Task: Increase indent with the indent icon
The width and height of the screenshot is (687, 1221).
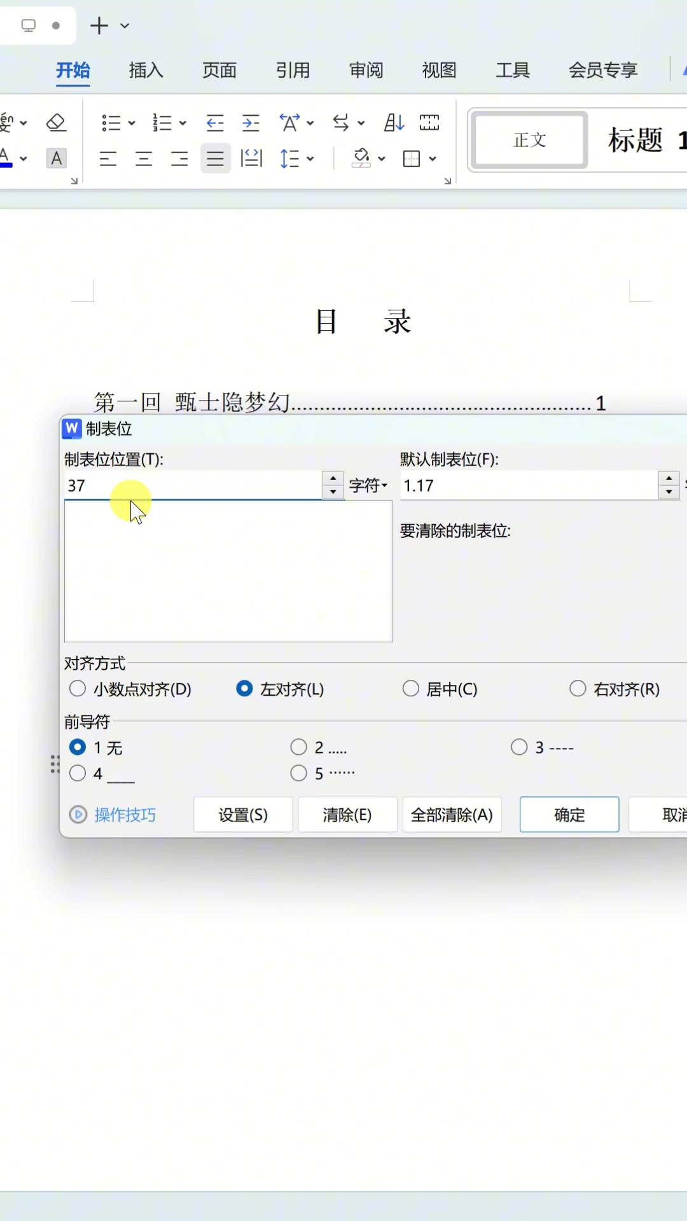Action: pyautogui.click(x=251, y=123)
